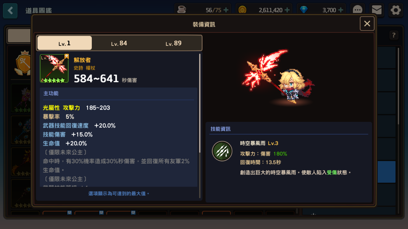Screen dimensions: 408x229
Task: Add gold with the plus next to 2,611,420
Action: 287,10
